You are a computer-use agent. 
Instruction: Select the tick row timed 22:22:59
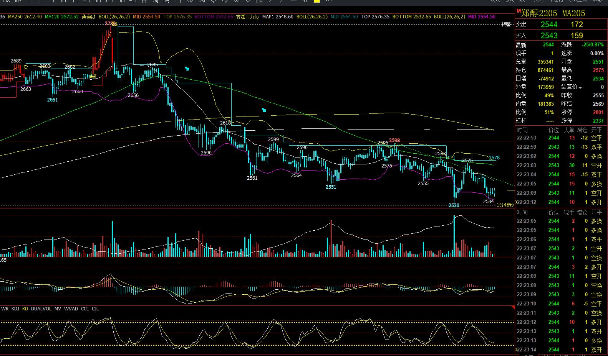pos(561,147)
